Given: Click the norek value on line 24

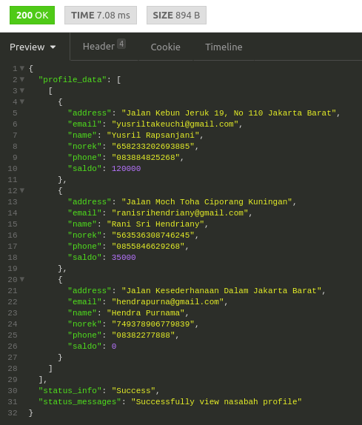Looking at the screenshot, I should click(x=153, y=324).
